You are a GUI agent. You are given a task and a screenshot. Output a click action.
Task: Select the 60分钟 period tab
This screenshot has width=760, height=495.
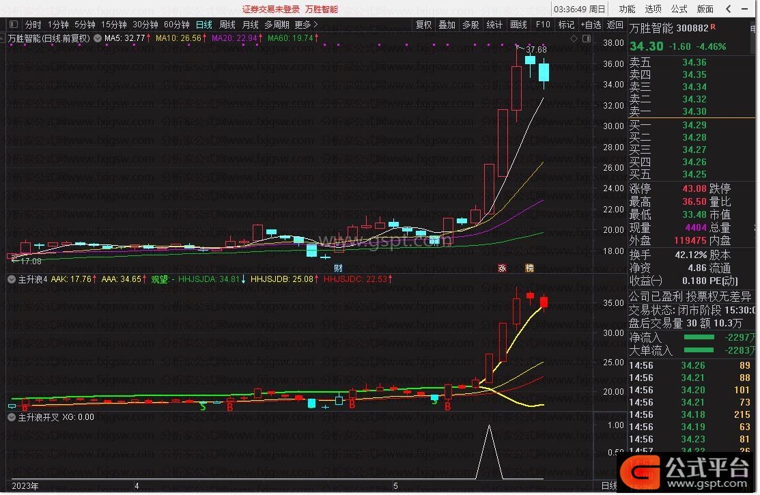point(177,25)
